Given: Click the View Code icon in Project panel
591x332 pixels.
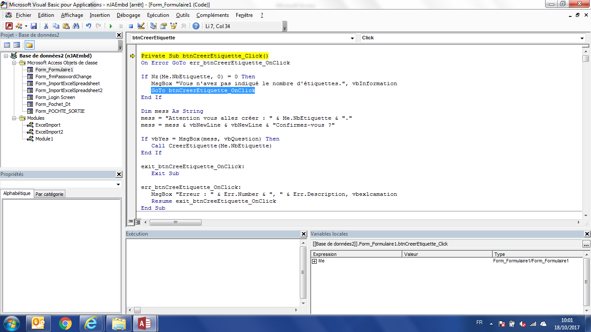Looking at the screenshot, I should tap(7, 45).
